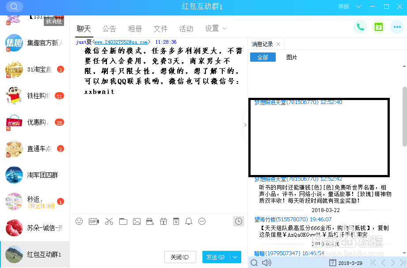Jump to last page of message history

tap(402, 263)
